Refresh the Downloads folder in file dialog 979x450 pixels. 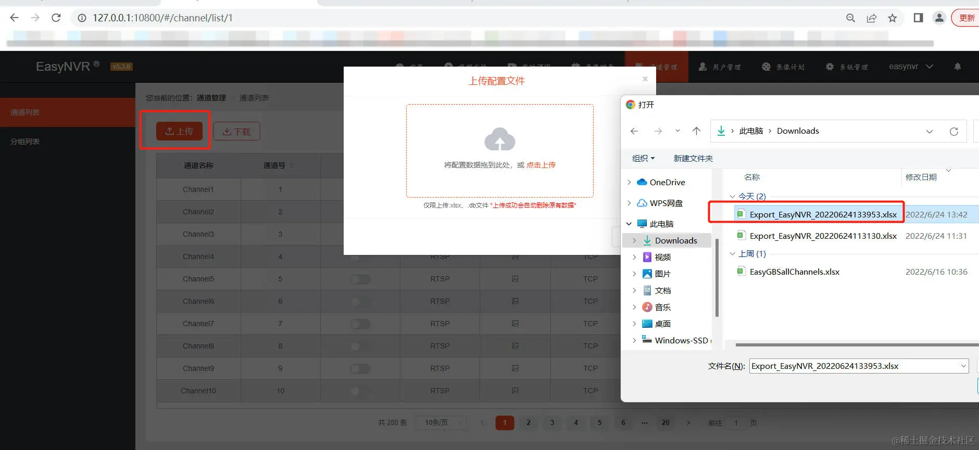[953, 132]
